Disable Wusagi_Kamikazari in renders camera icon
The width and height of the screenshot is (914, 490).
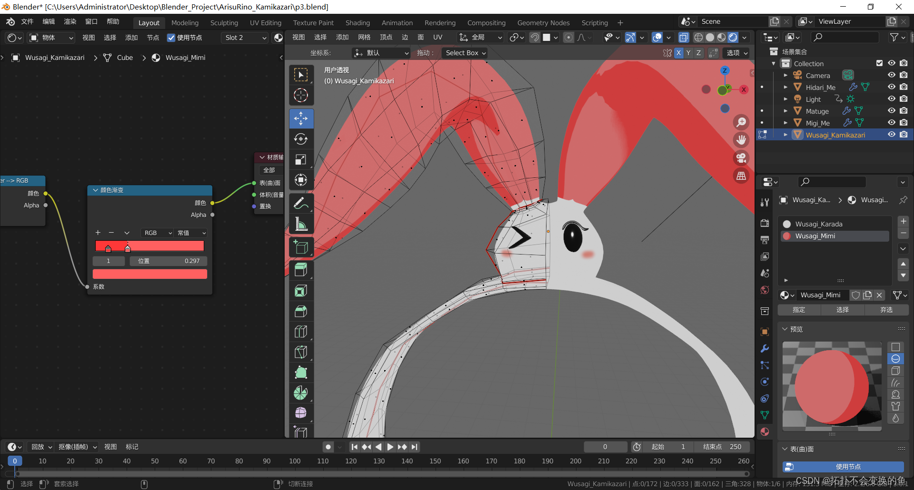(x=904, y=135)
